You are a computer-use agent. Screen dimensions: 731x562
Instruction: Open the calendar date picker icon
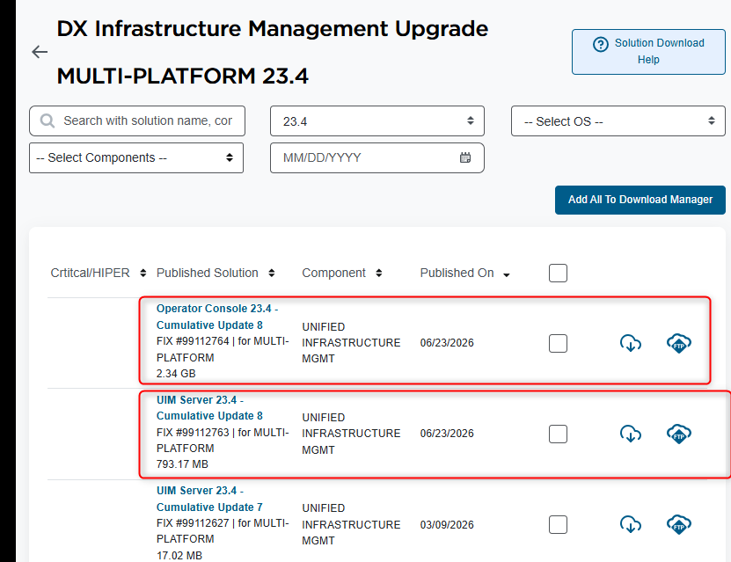coord(465,157)
